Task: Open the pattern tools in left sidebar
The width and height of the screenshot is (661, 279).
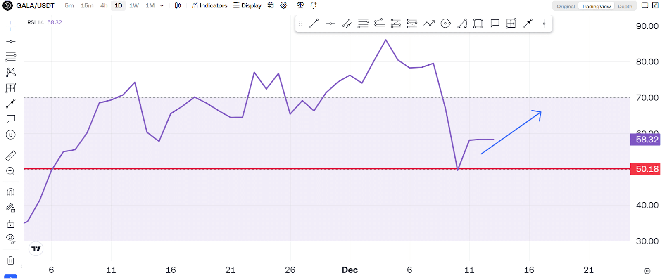Action: click(x=11, y=72)
